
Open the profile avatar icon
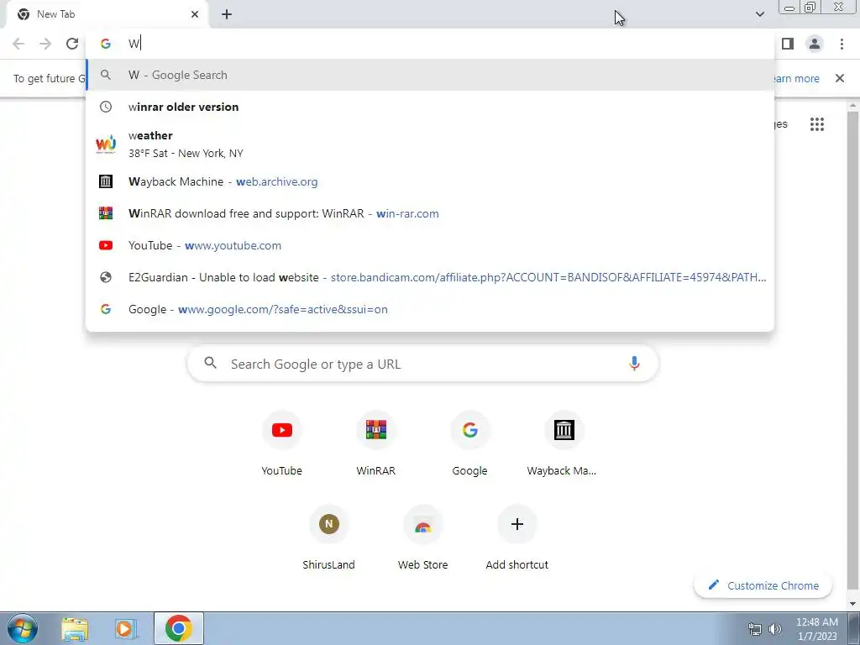coord(815,44)
